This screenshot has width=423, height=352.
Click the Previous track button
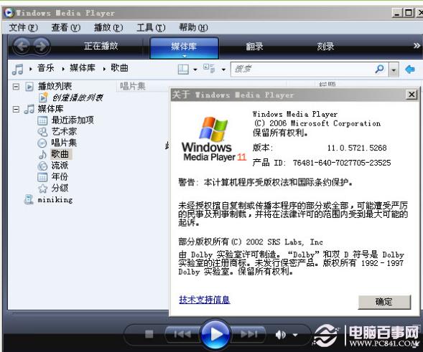click(183, 334)
